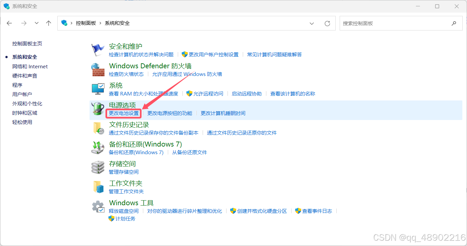The width and height of the screenshot is (467, 246).
Task: Click the Backup and Restore drive icon
Action: click(x=98, y=148)
